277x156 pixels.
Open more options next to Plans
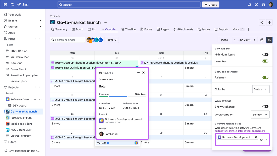tap(40, 39)
